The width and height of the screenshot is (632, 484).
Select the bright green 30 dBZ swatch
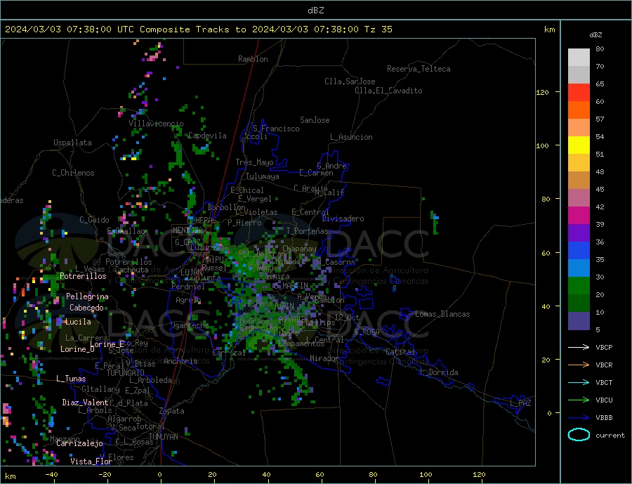pyautogui.click(x=579, y=286)
